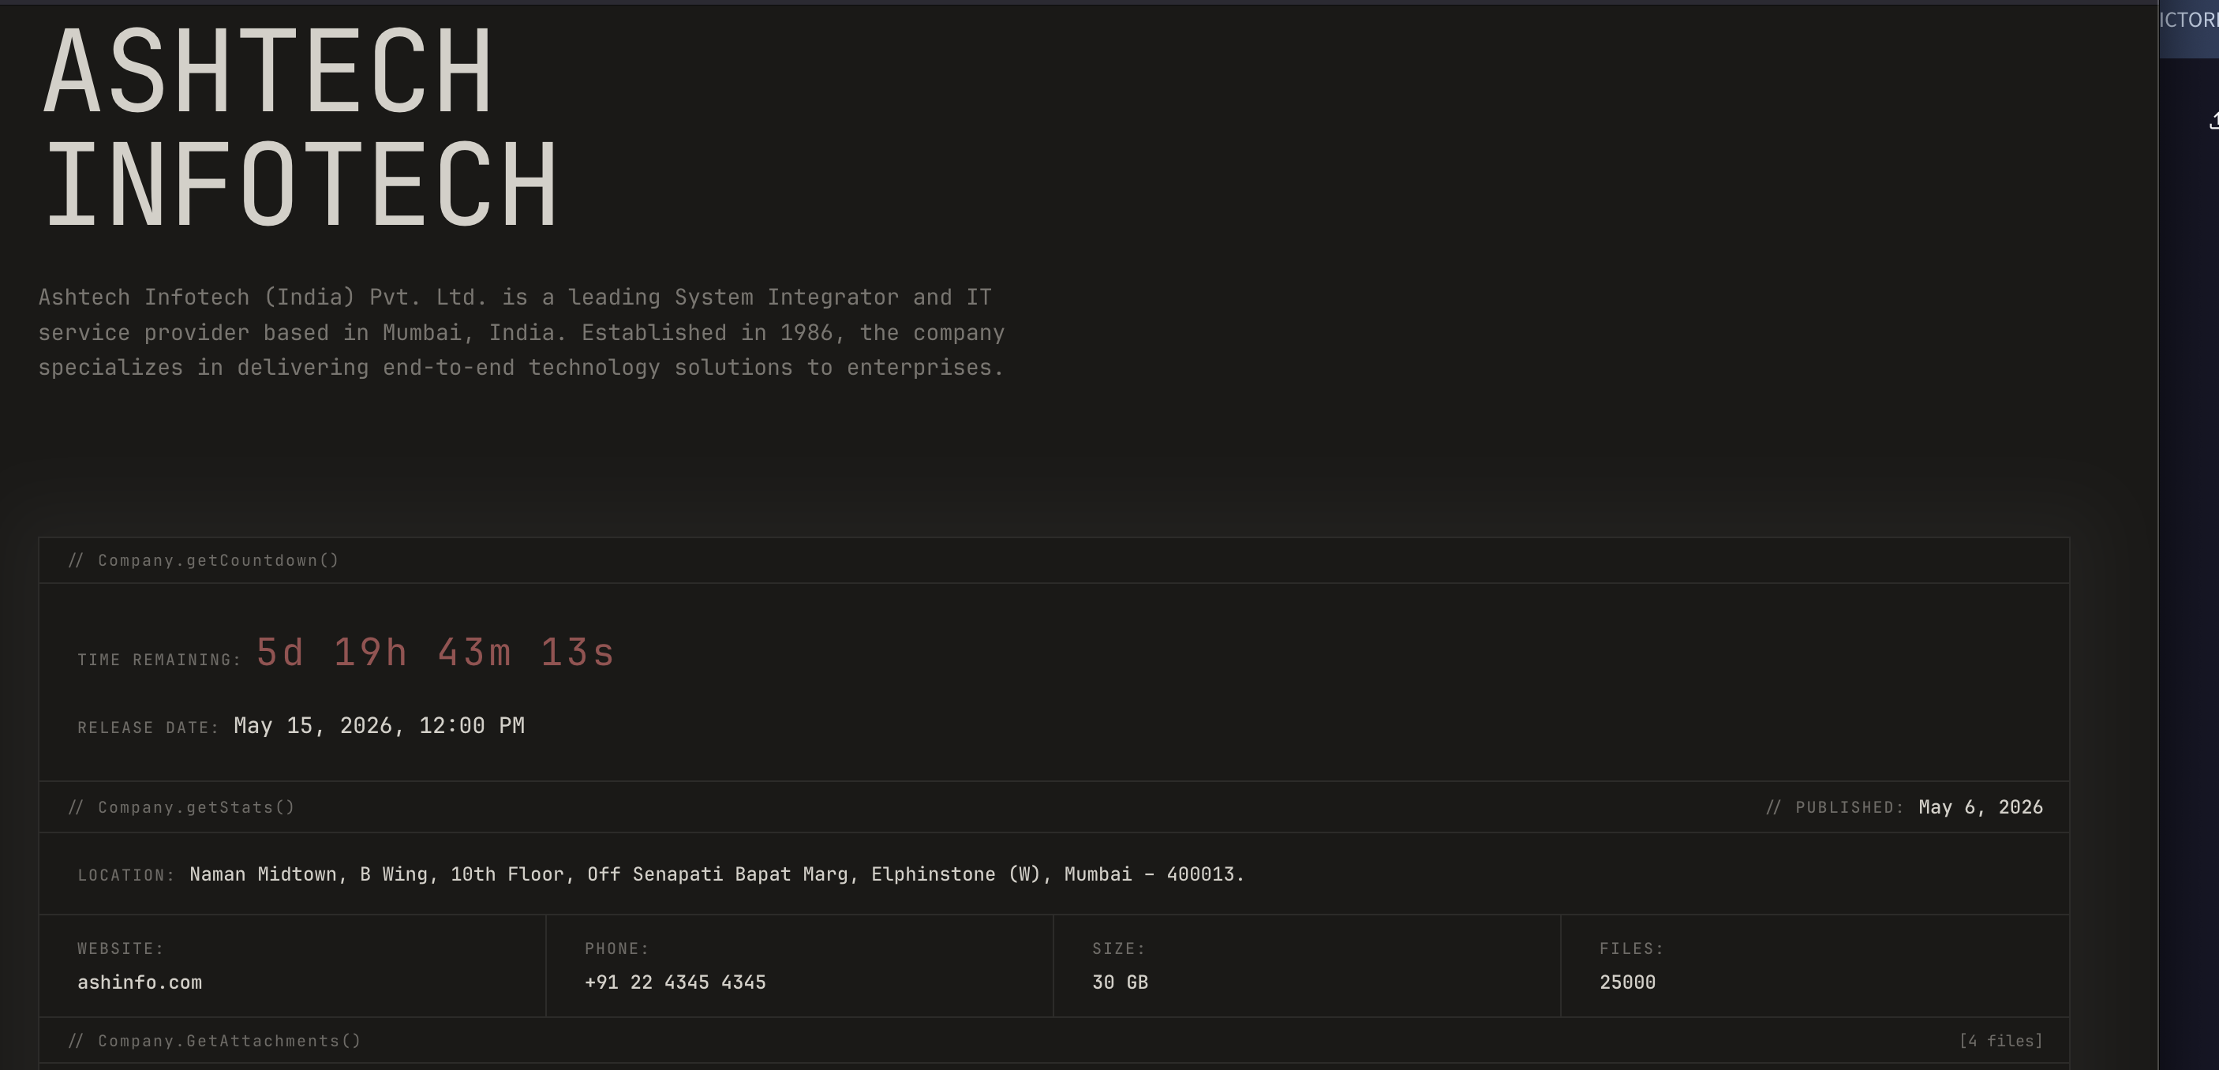Click the PUBLISHED label
Viewport: 2219px width, 1070px height.
(x=1849, y=808)
